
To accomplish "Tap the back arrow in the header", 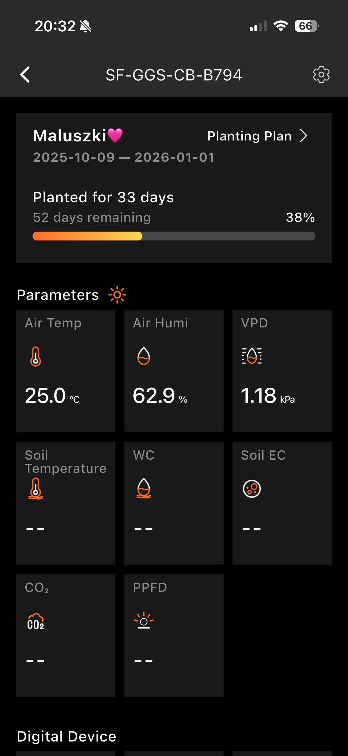I will click(x=25, y=75).
